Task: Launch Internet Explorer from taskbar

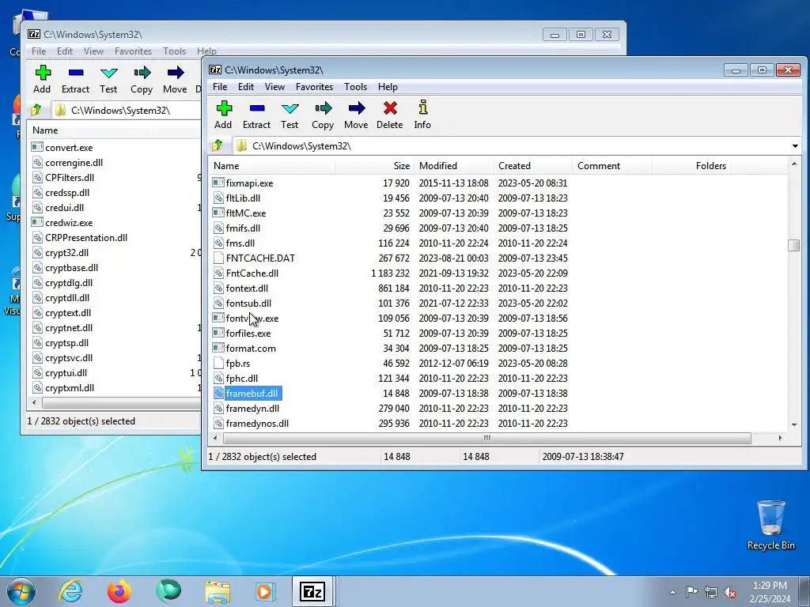Action: pos(70,591)
